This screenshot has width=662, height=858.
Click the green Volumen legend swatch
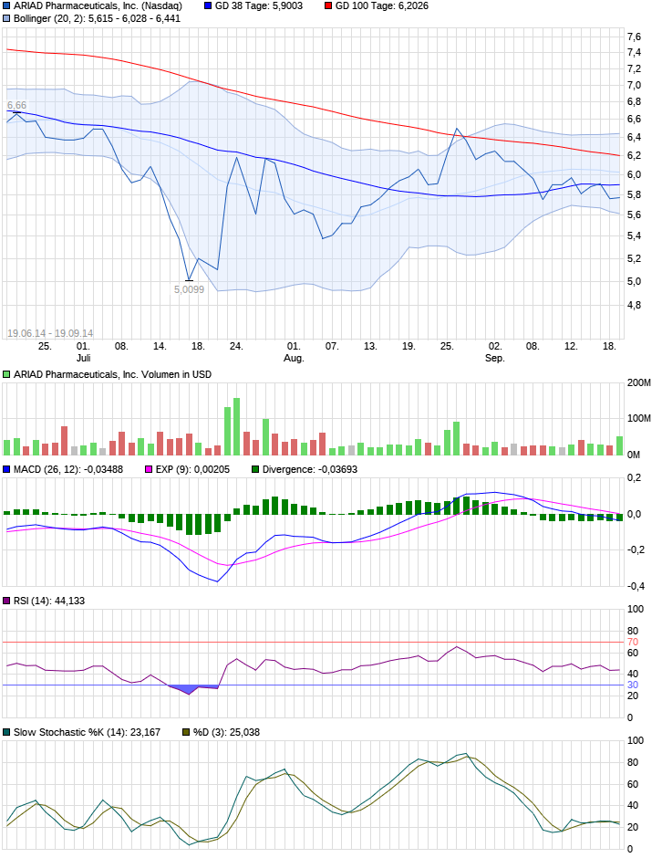[6, 374]
